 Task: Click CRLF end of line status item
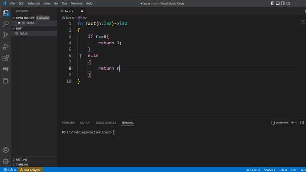[294, 170]
